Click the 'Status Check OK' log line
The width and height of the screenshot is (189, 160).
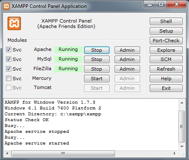(x=27, y=120)
